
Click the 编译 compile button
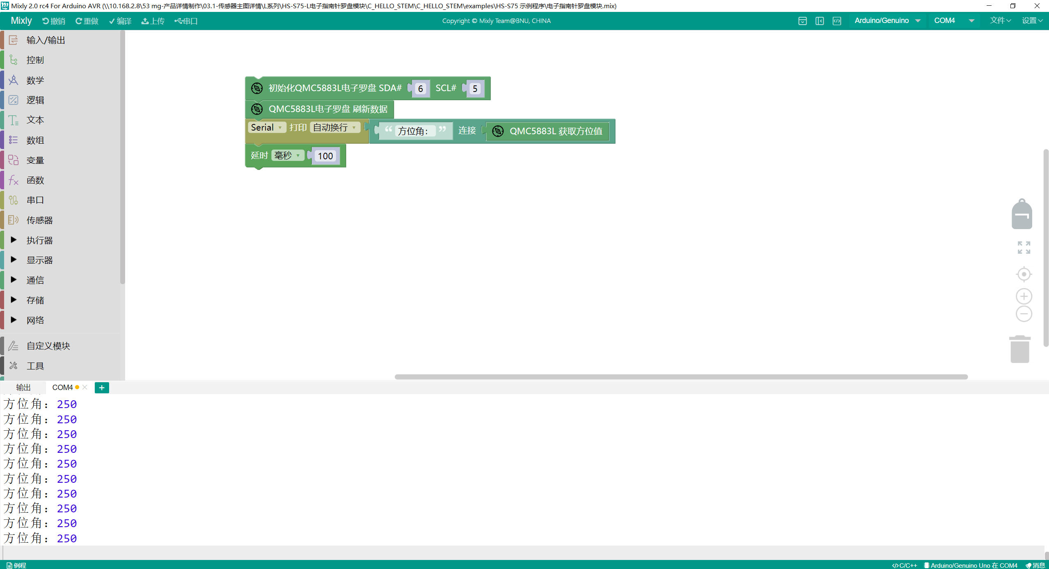click(120, 21)
